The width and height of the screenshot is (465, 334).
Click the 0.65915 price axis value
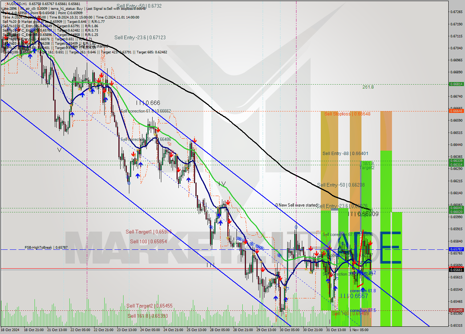pyautogui.click(x=456, y=229)
